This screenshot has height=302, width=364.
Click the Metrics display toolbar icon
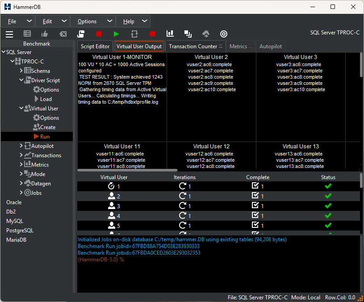pyautogui.click(x=188, y=34)
